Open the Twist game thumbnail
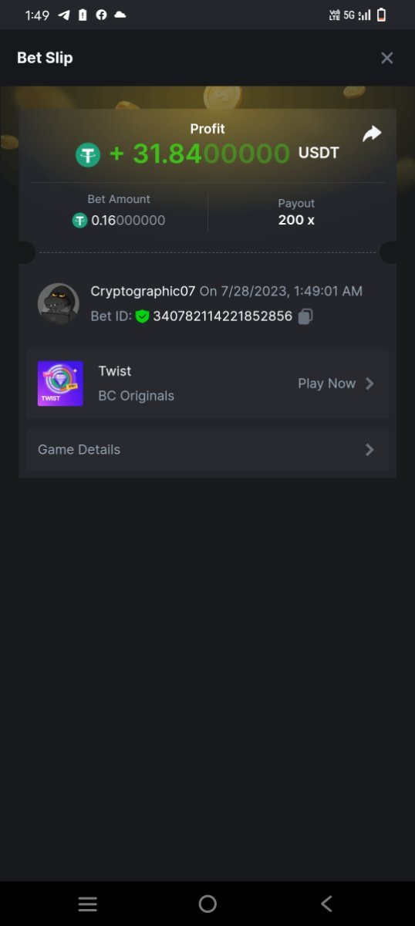This screenshot has height=926, width=415. click(x=60, y=384)
